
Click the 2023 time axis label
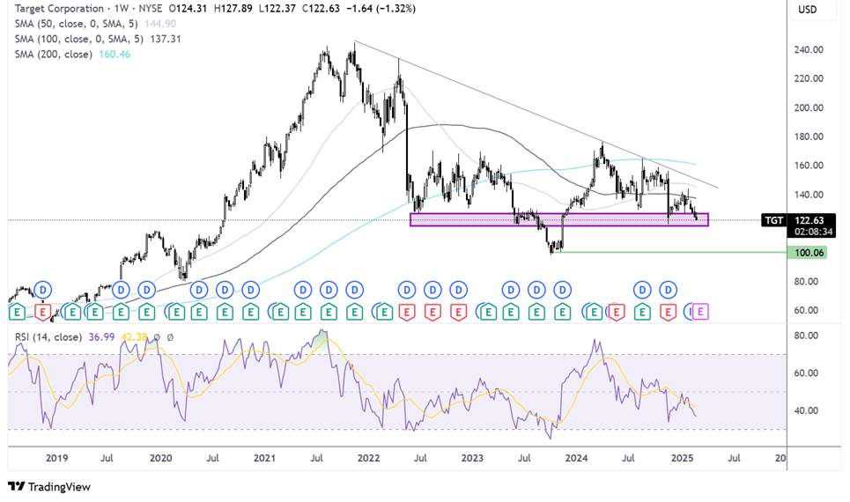click(x=472, y=458)
